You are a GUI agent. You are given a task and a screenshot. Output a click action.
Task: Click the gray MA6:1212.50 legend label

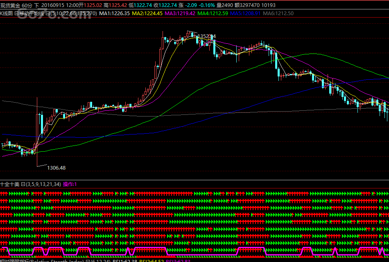pyautogui.click(x=278, y=13)
